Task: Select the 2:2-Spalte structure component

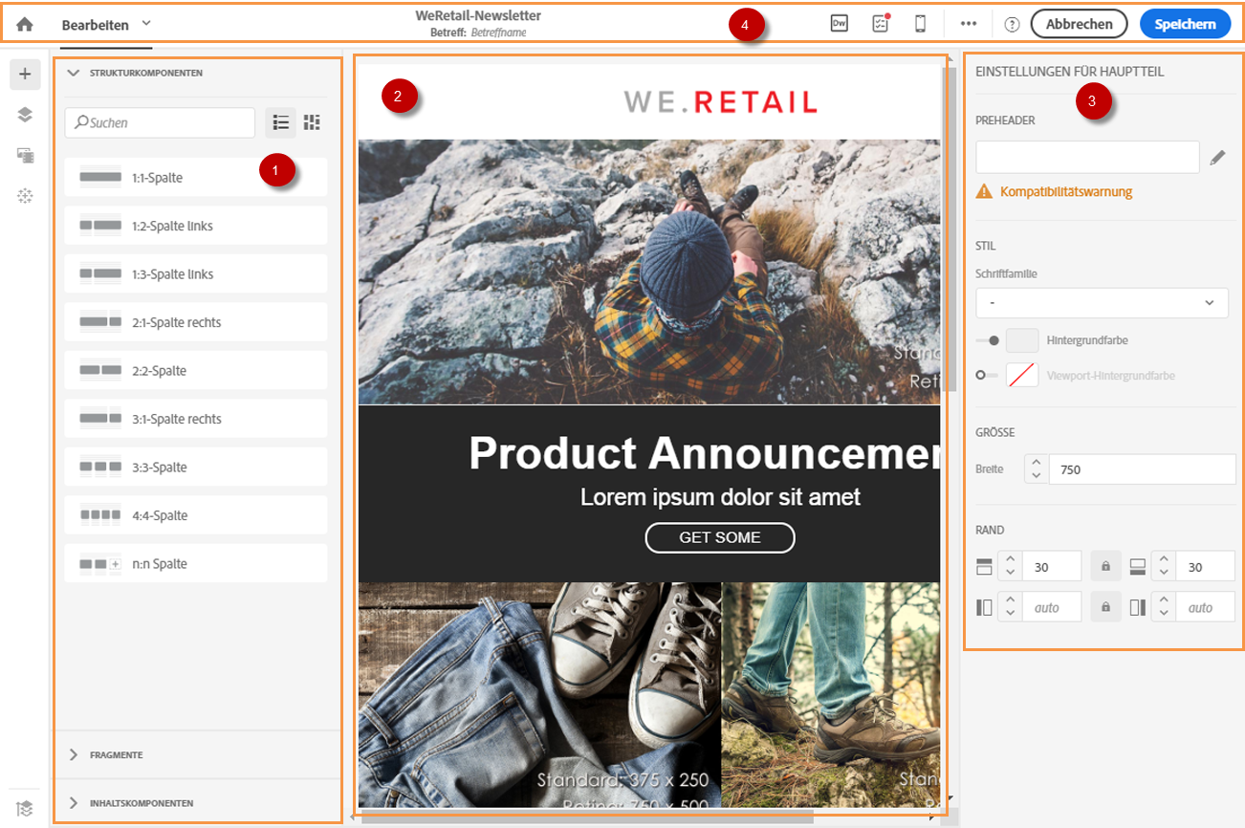Action: [x=196, y=370]
